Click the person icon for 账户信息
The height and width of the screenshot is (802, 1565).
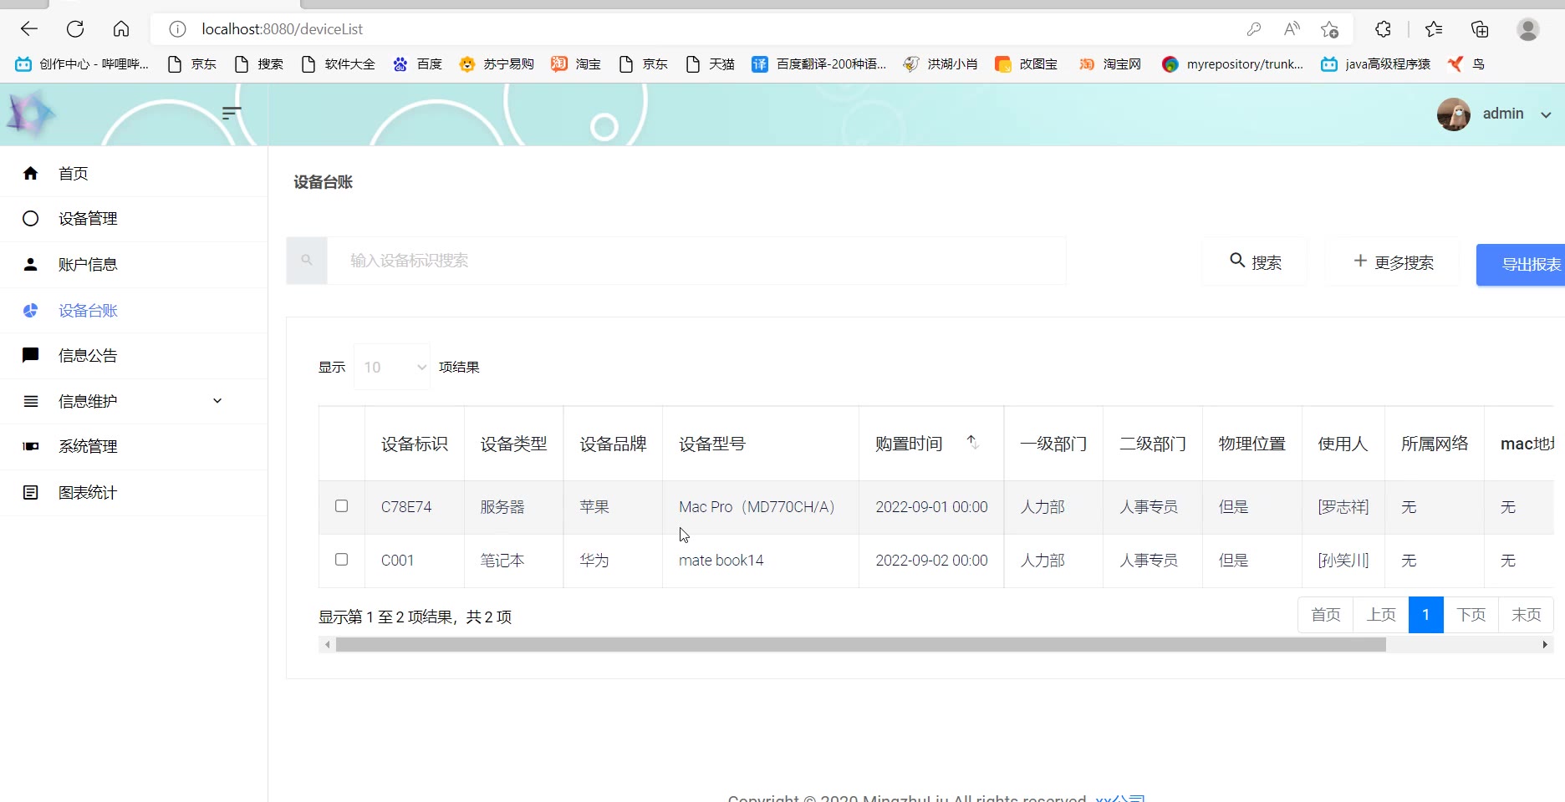tap(31, 265)
